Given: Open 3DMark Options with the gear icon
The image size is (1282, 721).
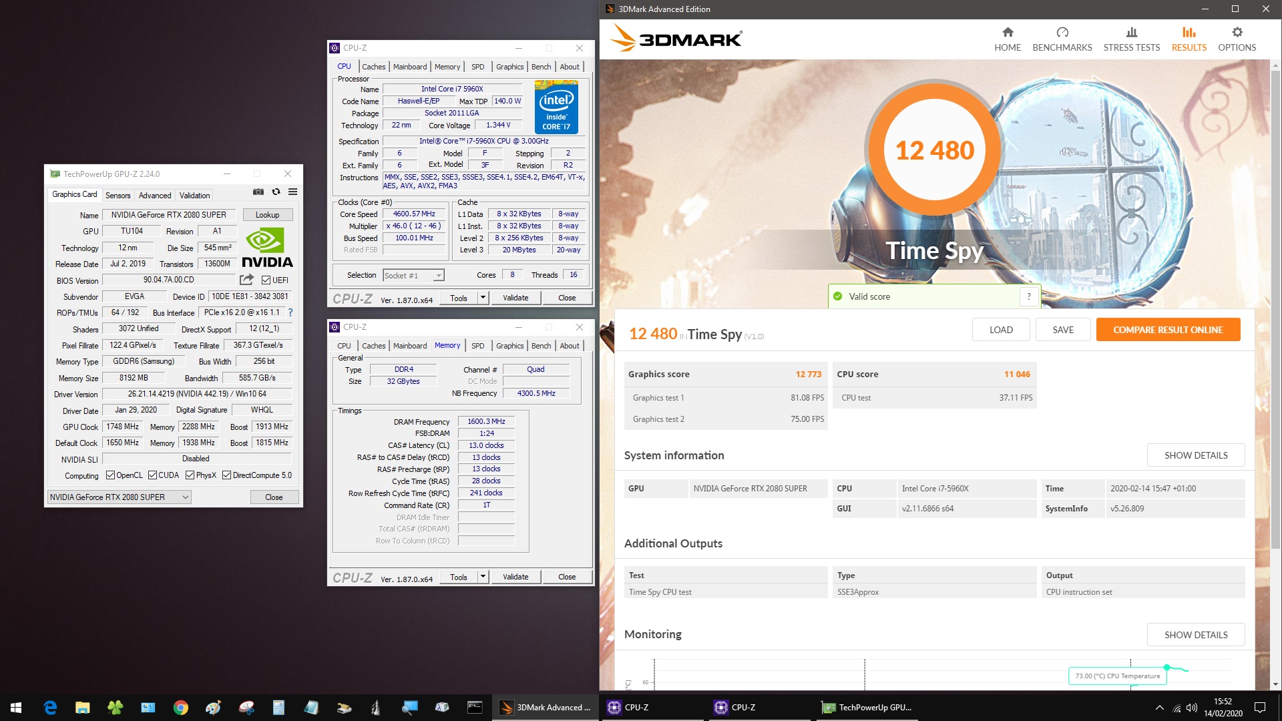Looking at the screenshot, I should (x=1237, y=38).
